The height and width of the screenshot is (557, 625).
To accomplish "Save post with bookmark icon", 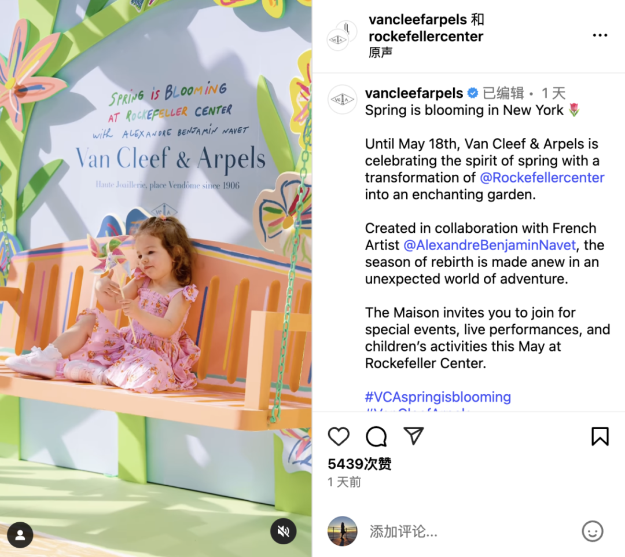I will [x=600, y=436].
